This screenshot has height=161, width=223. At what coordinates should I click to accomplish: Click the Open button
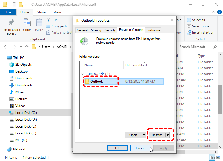pos(133,135)
